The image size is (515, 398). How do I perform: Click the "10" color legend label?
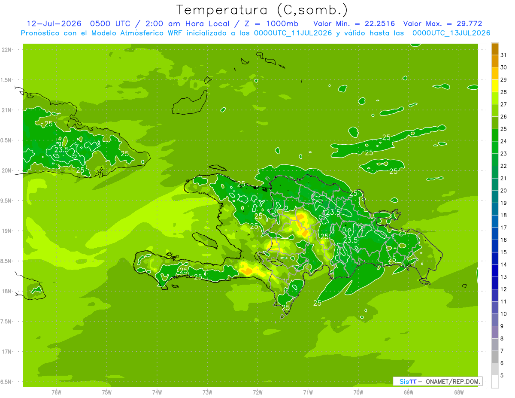click(x=503, y=314)
